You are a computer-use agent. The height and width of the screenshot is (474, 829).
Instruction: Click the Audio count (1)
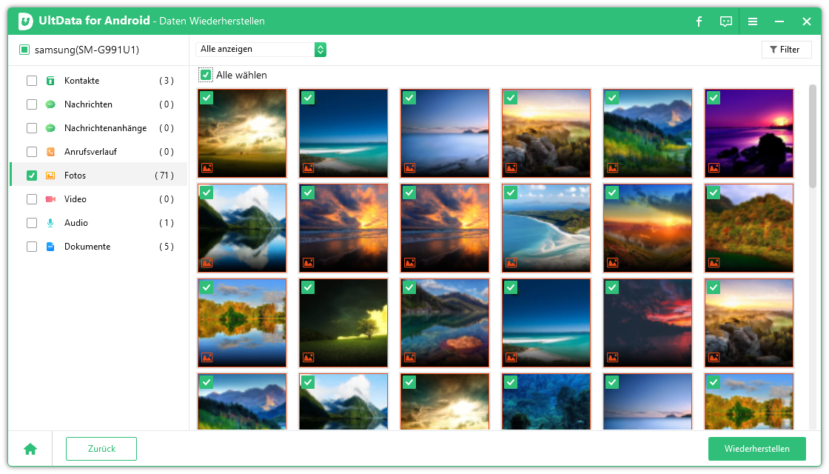pyautogui.click(x=167, y=223)
